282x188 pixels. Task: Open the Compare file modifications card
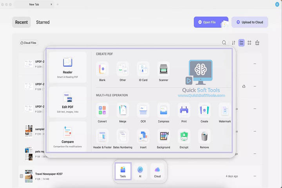(x=68, y=137)
